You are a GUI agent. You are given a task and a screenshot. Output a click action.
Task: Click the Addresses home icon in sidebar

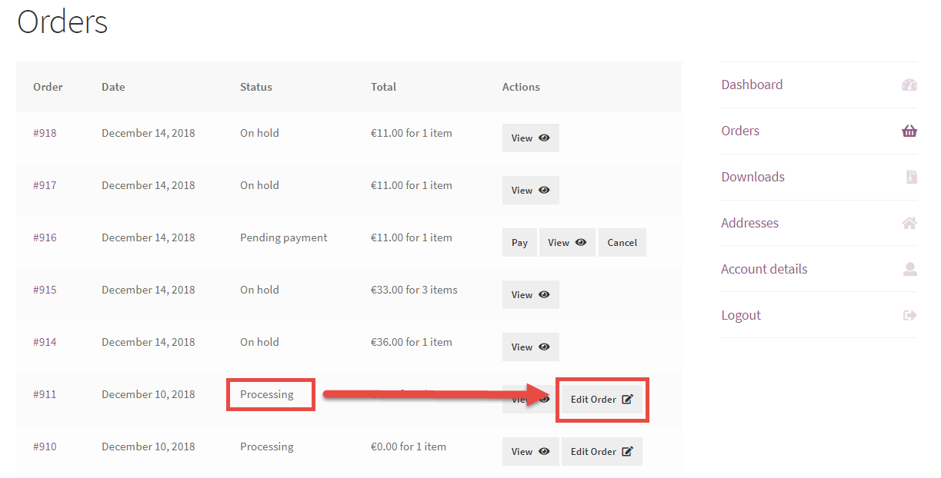click(x=909, y=224)
